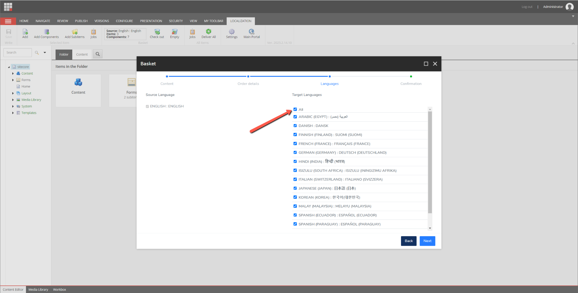Viewport: 578px width, 293px height.
Task: Go to the Order details wizard step marker
Action: pyautogui.click(x=248, y=77)
